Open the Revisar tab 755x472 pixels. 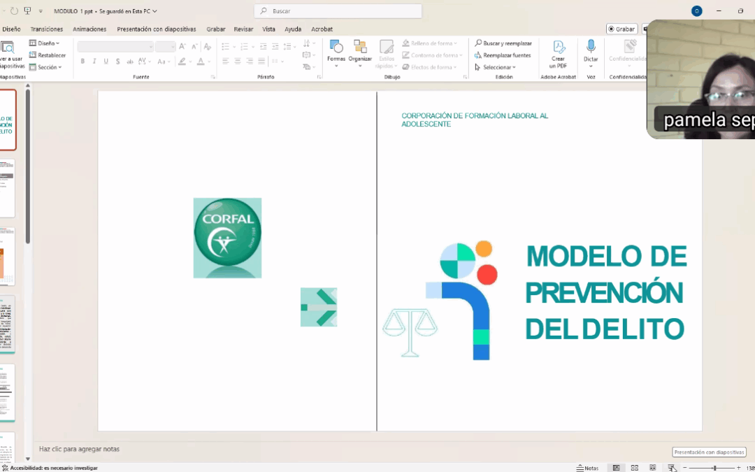click(x=243, y=29)
